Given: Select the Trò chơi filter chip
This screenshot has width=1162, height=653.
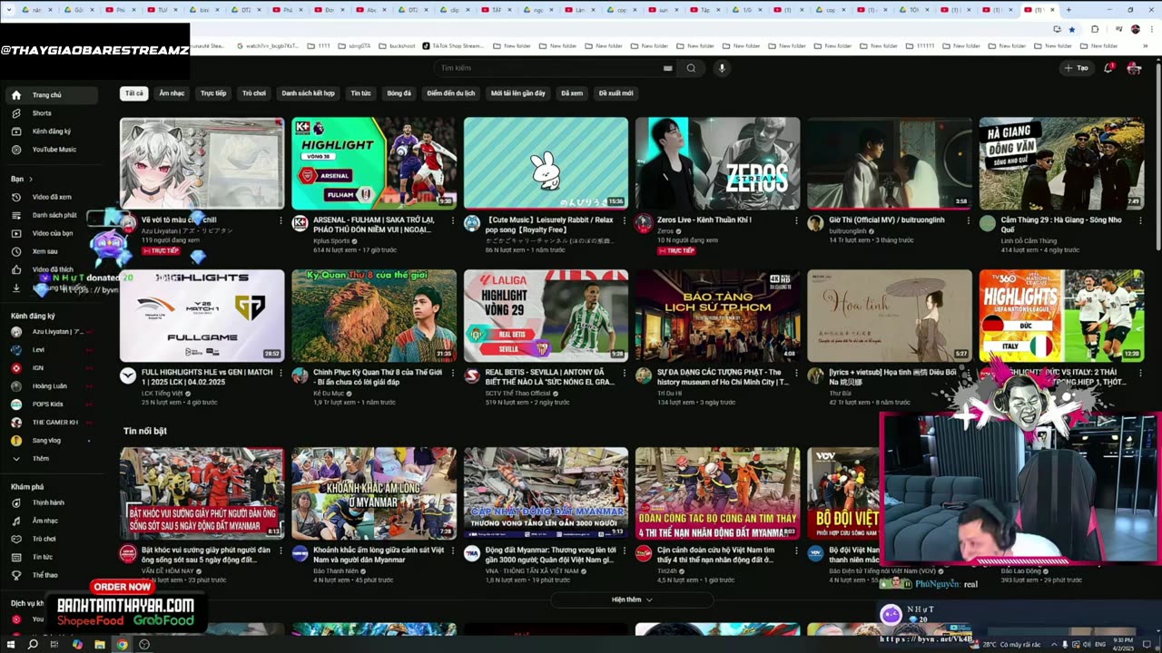Looking at the screenshot, I should pos(254,93).
